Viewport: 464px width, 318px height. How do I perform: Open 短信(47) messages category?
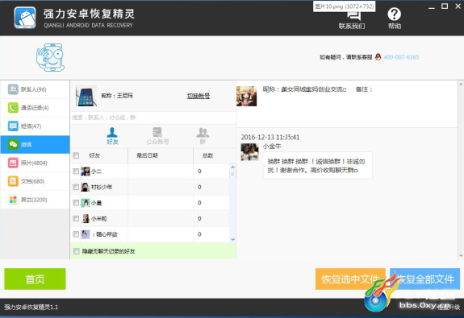coord(35,126)
